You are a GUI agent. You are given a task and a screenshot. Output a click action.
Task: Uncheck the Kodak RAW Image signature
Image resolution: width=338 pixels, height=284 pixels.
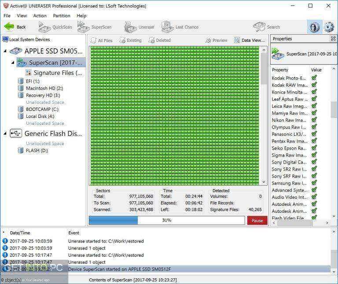(x=314, y=85)
